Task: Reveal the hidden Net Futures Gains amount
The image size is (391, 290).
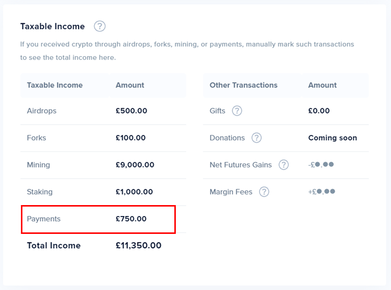Action: click(321, 165)
